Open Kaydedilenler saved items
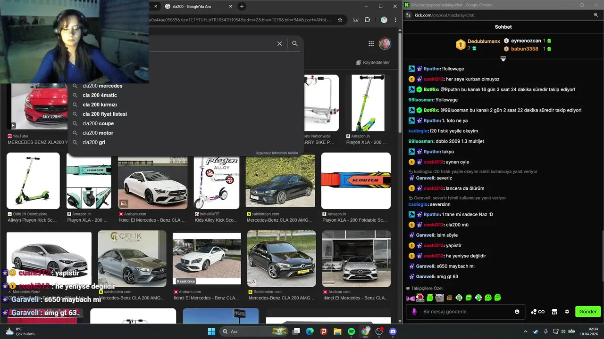 click(x=373, y=62)
